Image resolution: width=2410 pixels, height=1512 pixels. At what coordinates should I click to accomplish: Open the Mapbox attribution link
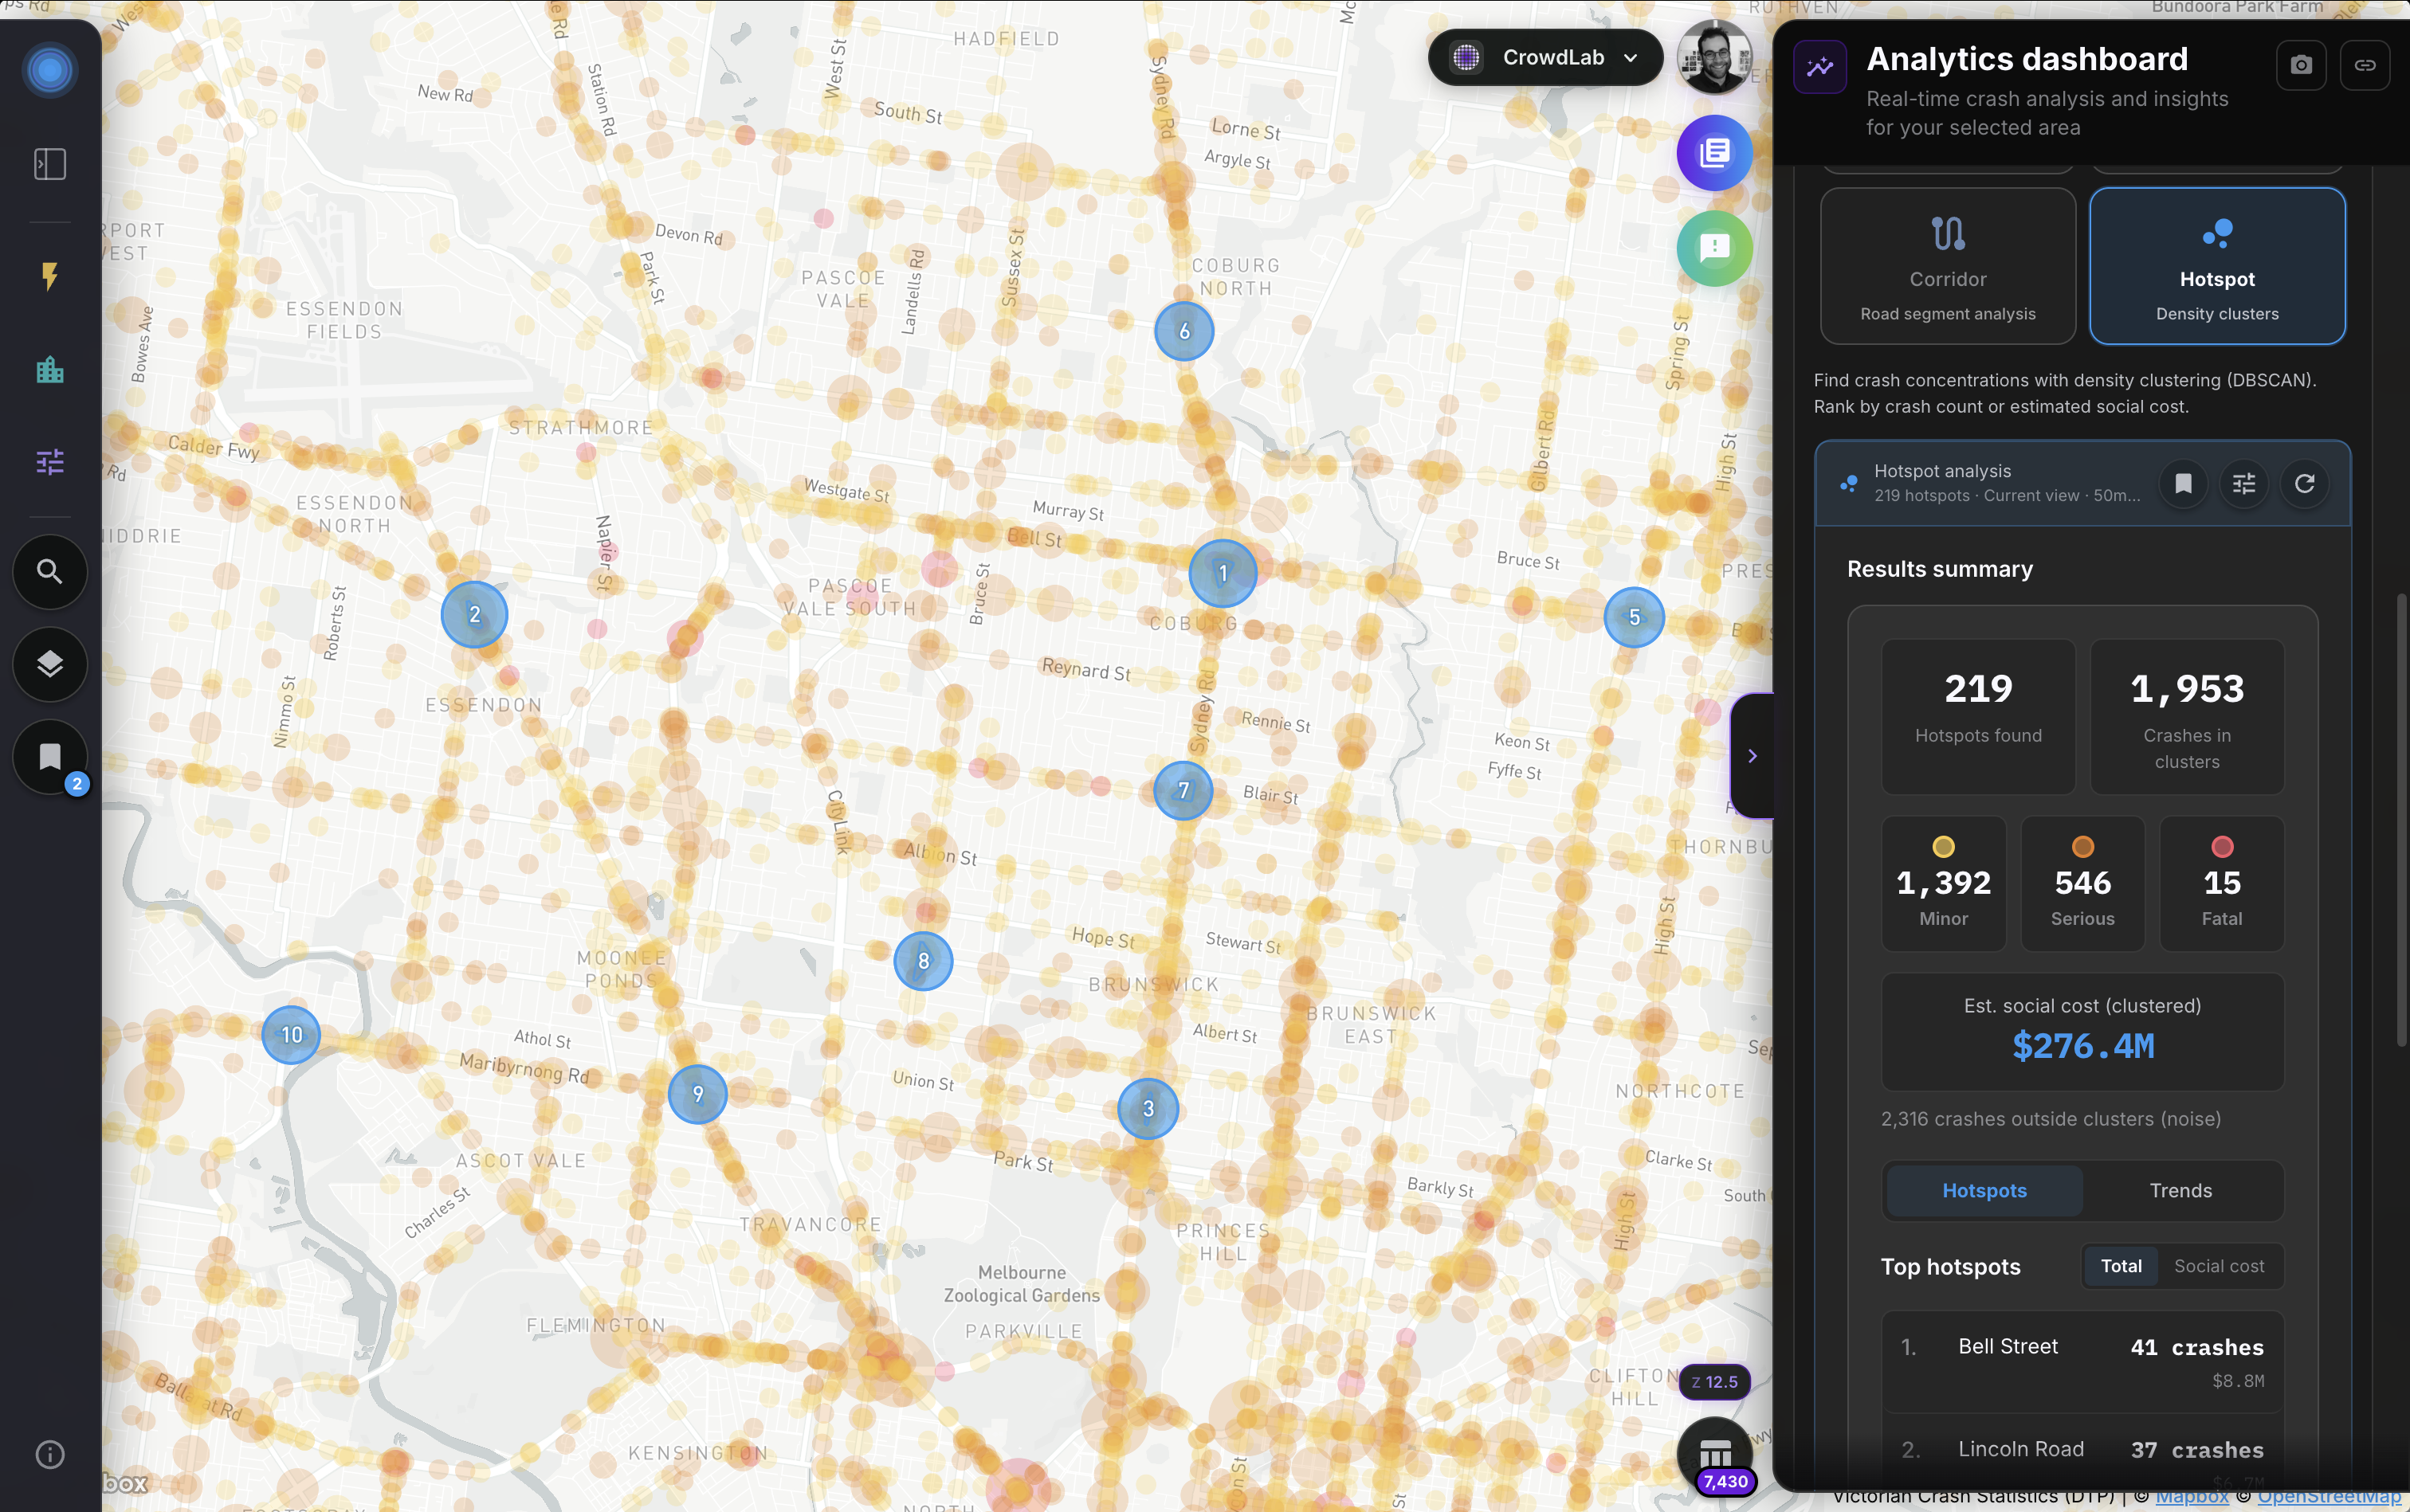(2191, 1498)
